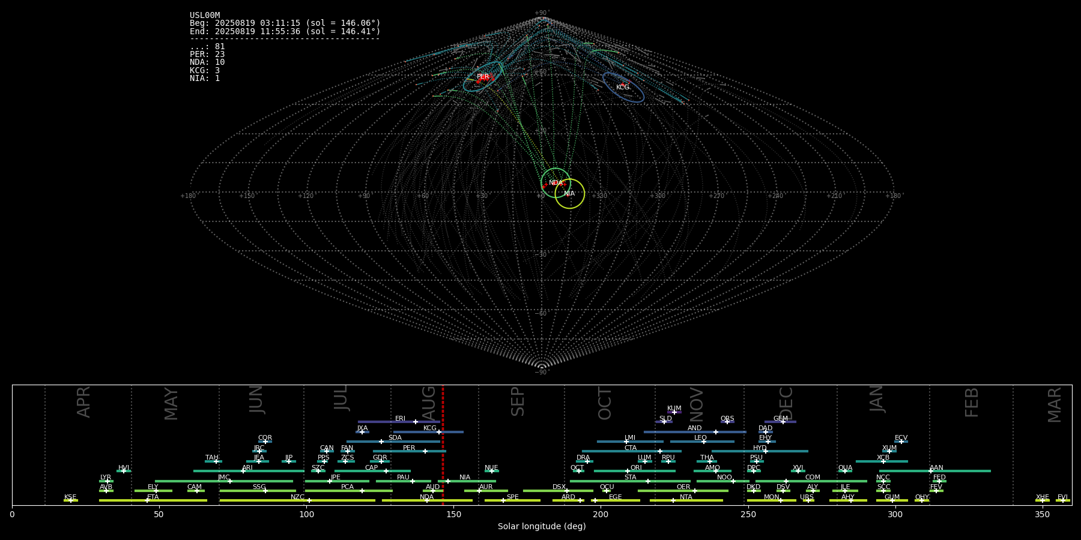Click the NZC shower bar label
The image size is (1081, 540).
click(297, 497)
